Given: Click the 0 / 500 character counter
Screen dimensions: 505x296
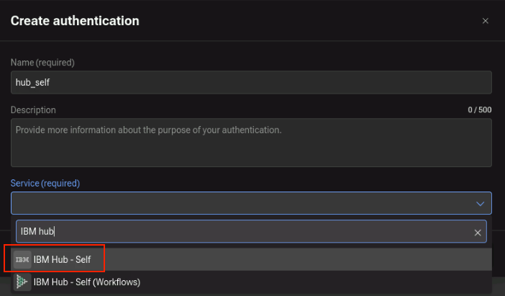Looking at the screenshot, I should coord(480,110).
